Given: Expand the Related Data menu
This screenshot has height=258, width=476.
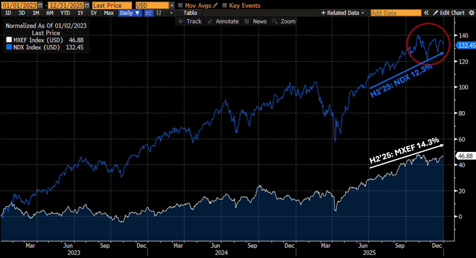Looking at the screenshot, I should (x=343, y=13).
